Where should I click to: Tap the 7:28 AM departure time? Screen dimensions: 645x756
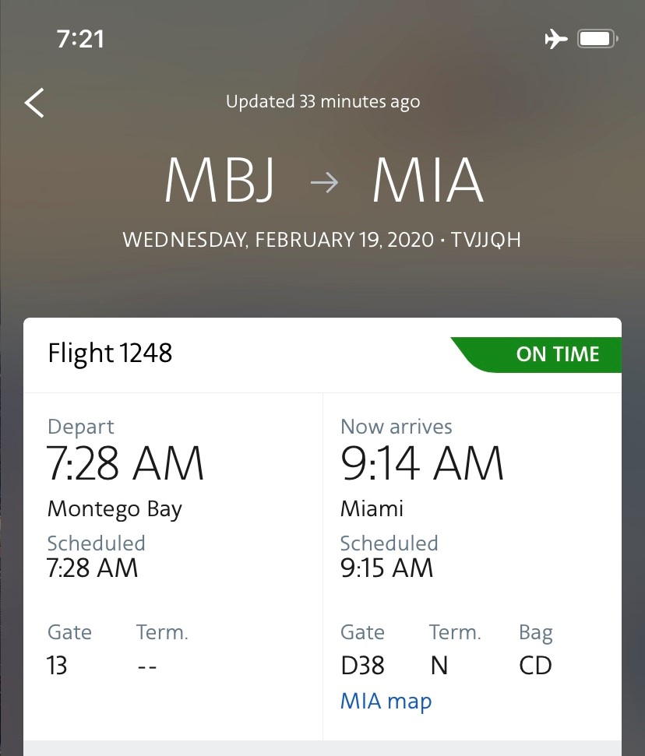coord(125,464)
